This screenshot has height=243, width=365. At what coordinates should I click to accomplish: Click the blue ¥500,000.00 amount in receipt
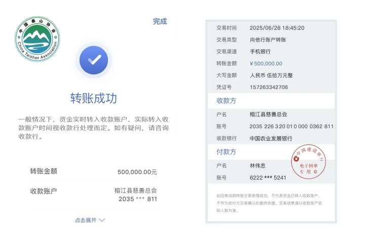click(x=266, y=63)
